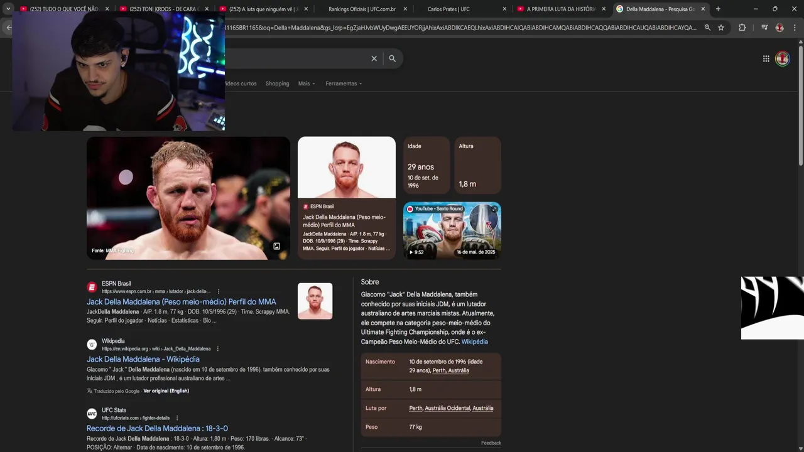Click the Idade 29 anos card
Image resolution: width=804 pixels, height=452 pixels.
point(426,166)
